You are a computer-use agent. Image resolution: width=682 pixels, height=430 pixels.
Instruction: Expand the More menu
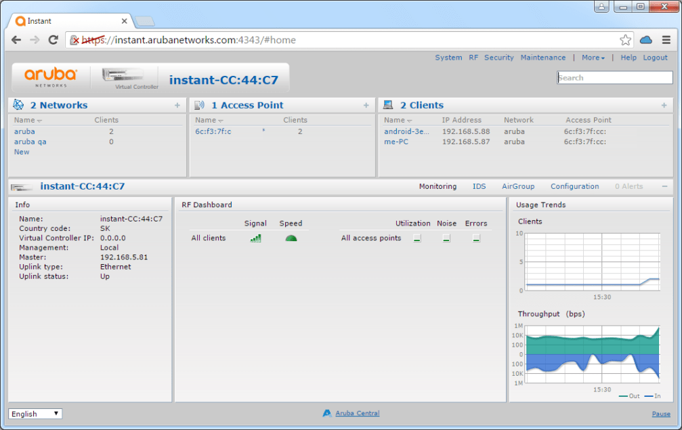(594, 58)
